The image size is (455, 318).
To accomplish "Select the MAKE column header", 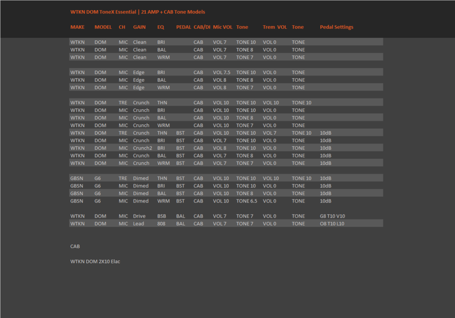I will pyautogui.click(x=77, y=27).
